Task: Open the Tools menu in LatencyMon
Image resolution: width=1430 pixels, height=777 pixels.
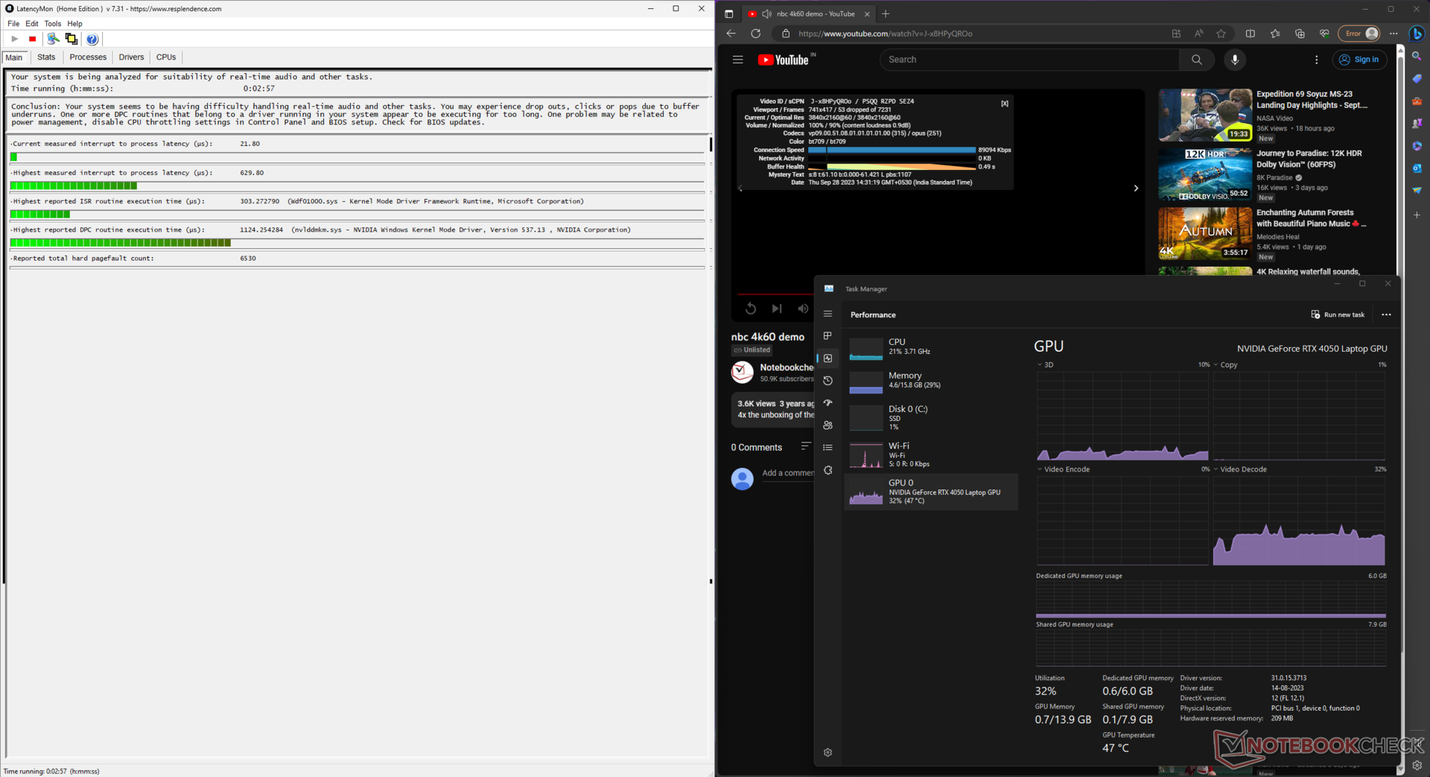Action: pos(52,24)
